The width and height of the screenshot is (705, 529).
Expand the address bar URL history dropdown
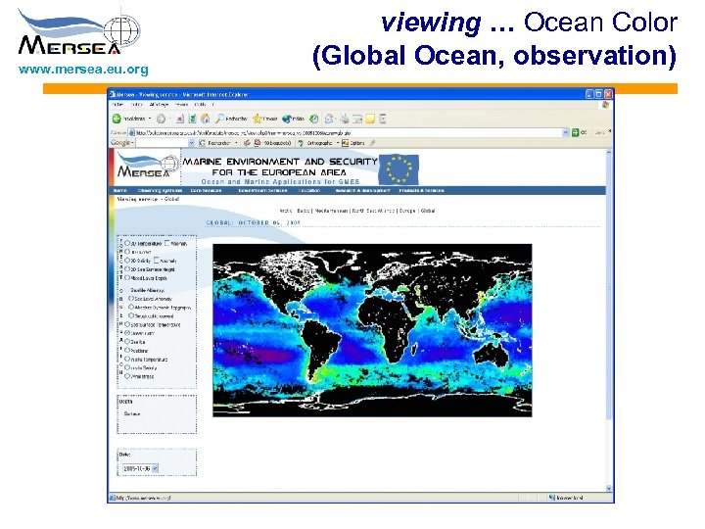565,132
